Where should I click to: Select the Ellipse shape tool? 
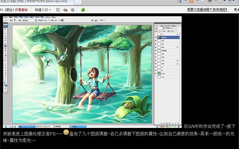pos(5,70)
